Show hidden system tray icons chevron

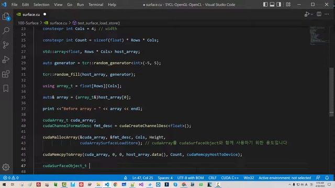289,184
